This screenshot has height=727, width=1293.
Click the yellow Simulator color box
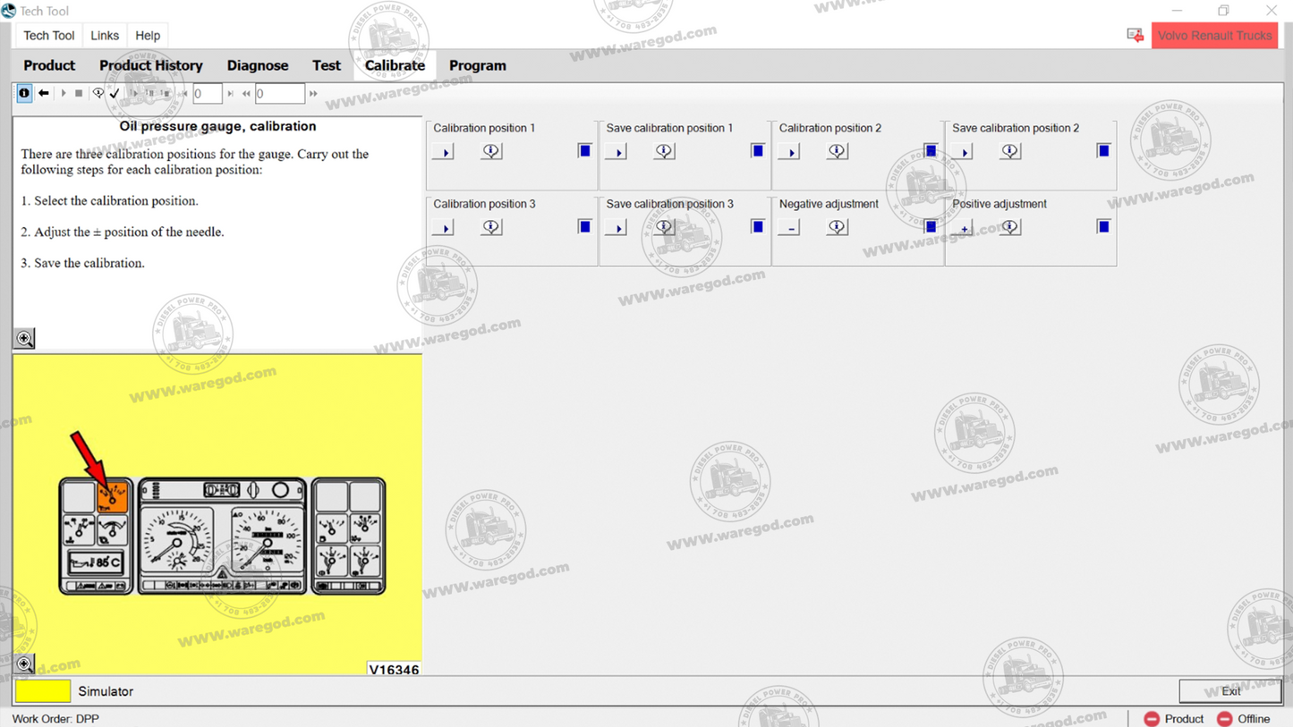(x=43, y=691)
